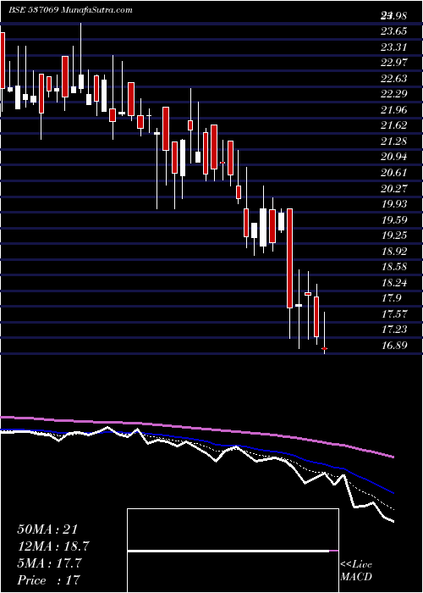Click the 18.58 price axis label
The image size is (423, 593).
coord(394,267)
